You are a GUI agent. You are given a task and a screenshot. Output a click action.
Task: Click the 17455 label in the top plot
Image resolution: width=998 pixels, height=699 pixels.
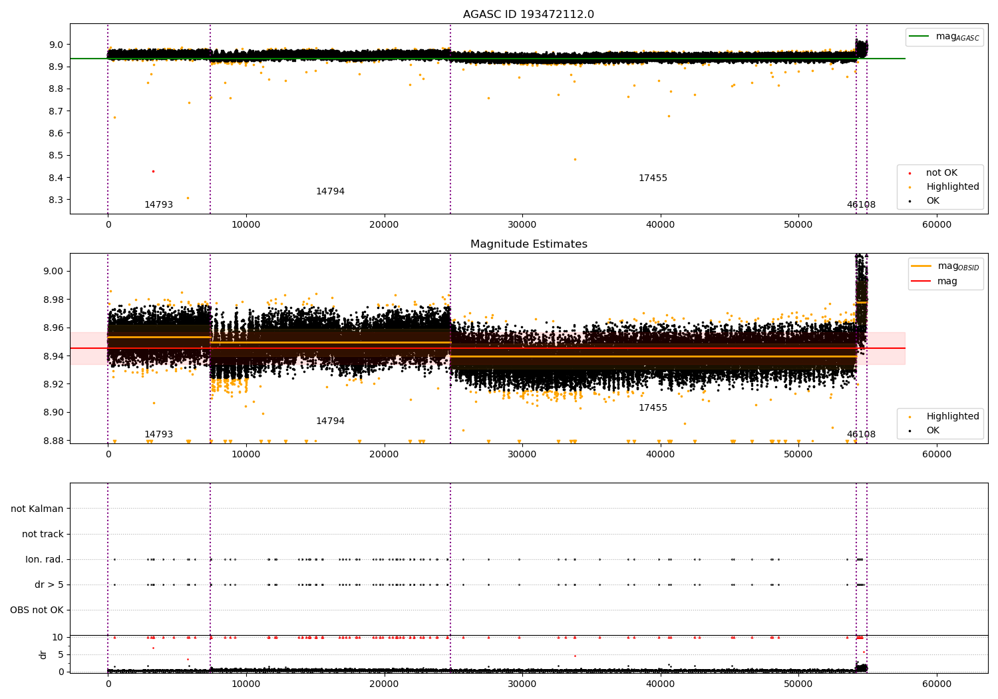point(653,178)
